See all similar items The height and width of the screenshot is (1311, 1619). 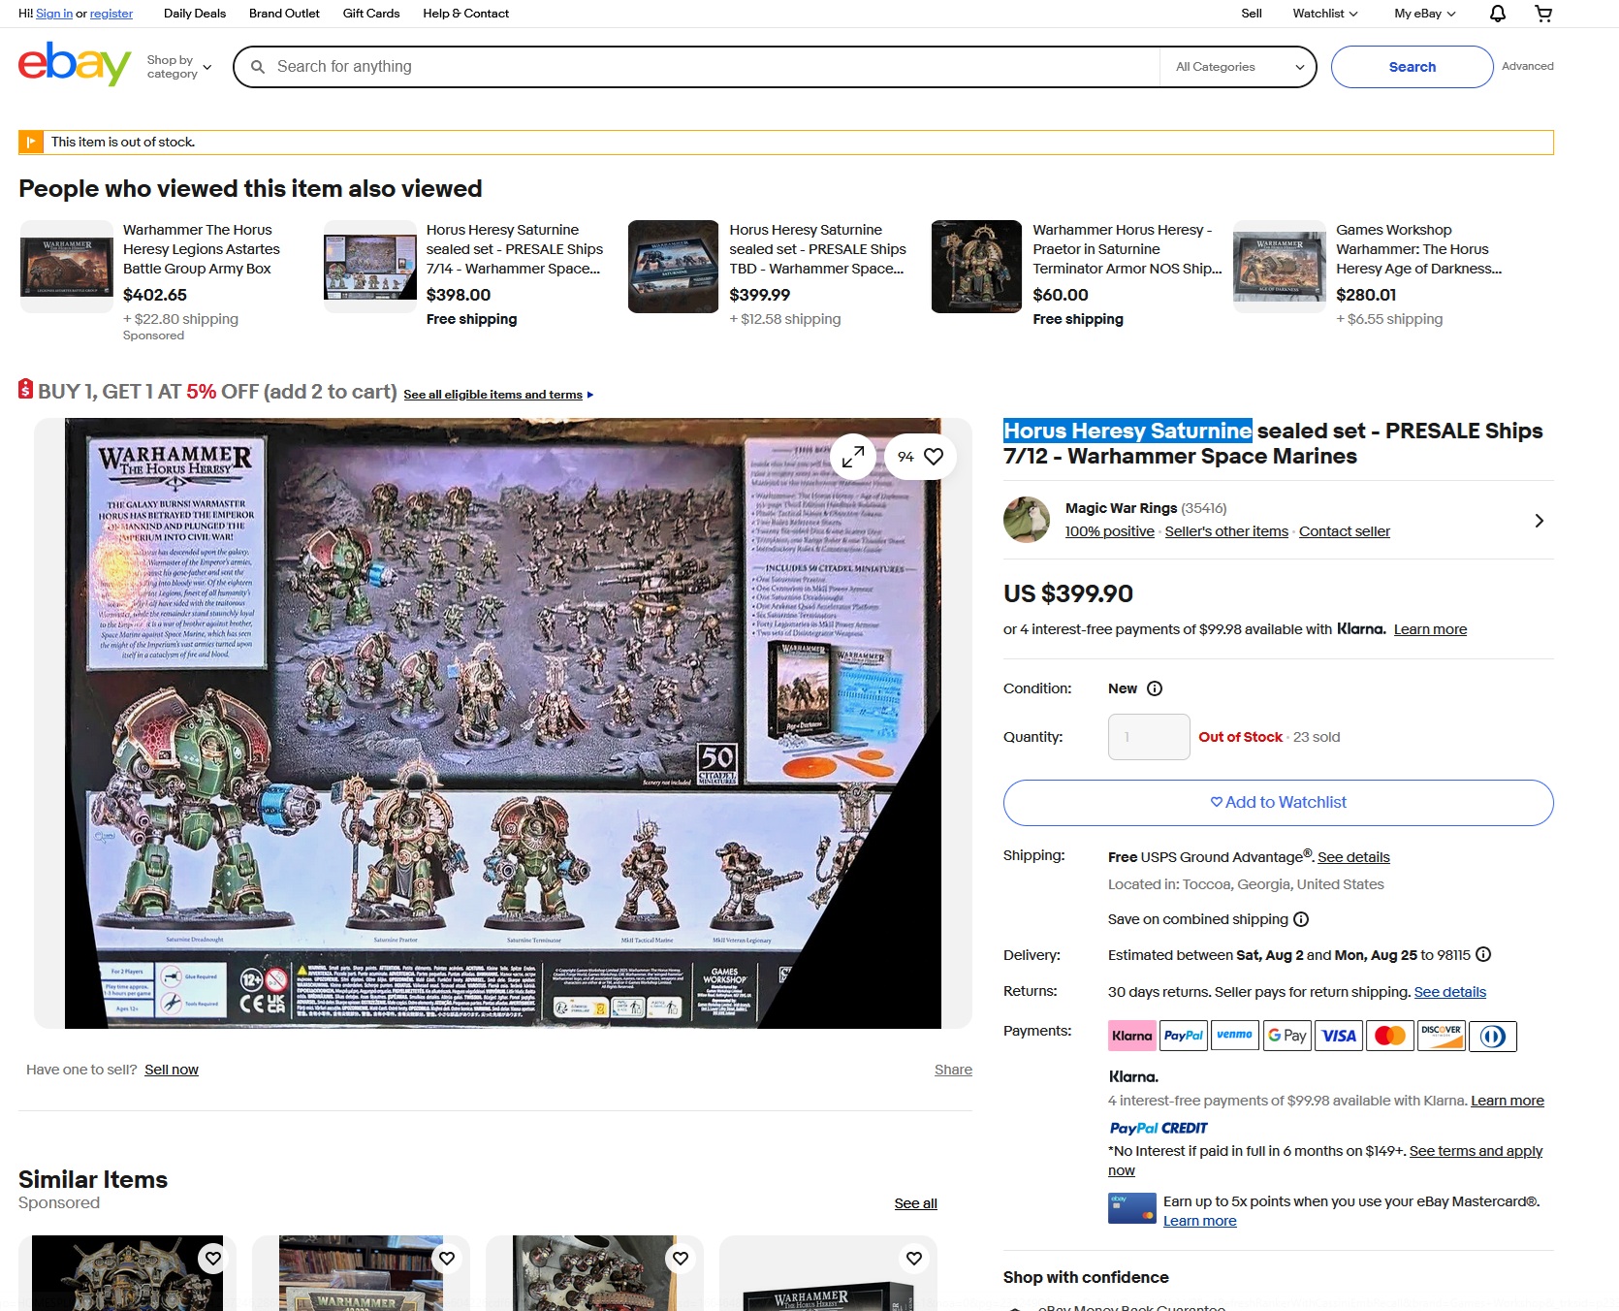click(x=915, y=1203)
